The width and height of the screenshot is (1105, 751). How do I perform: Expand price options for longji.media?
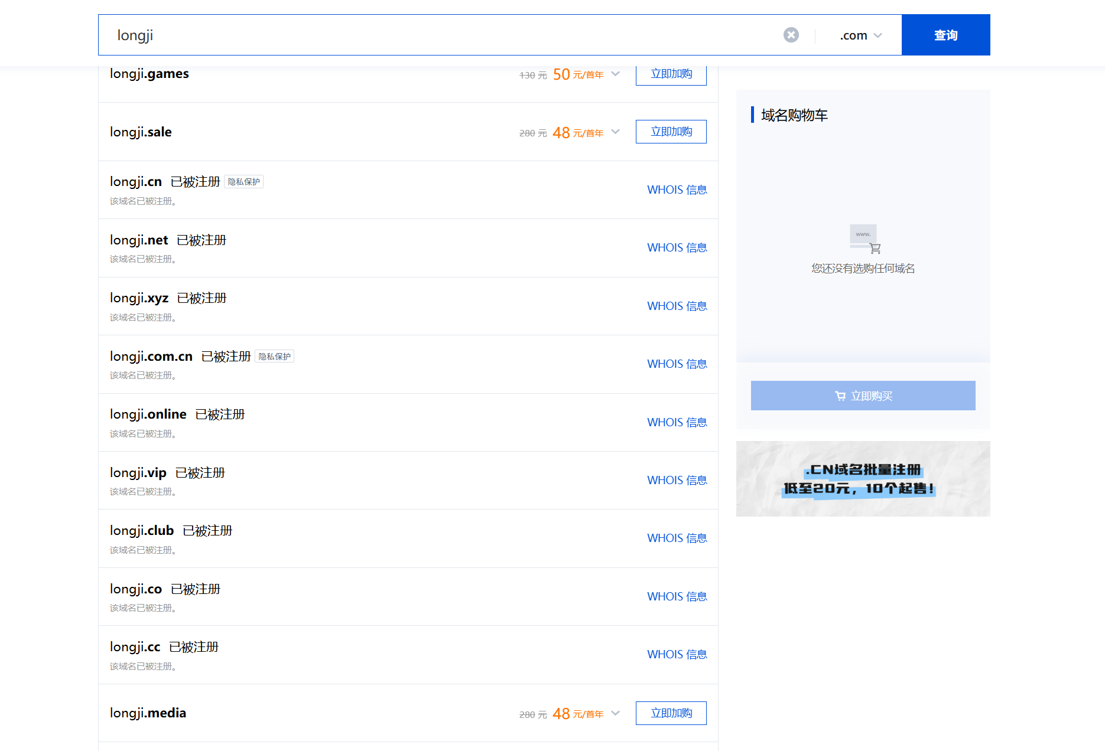pyautogui.click(x=616, y=713)
